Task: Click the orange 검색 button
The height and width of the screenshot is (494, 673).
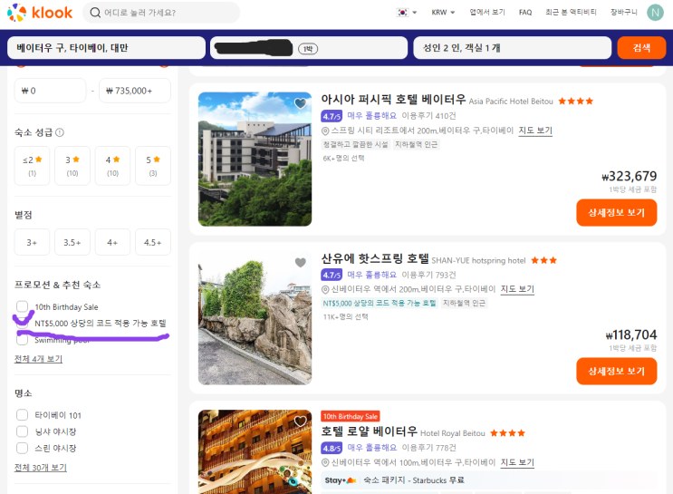Action: (x=641, y=48)
